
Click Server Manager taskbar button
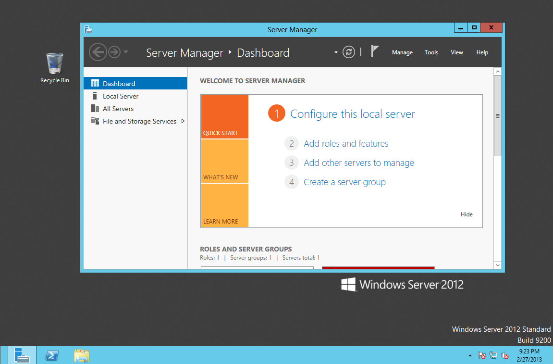click(x=22, y=355)
